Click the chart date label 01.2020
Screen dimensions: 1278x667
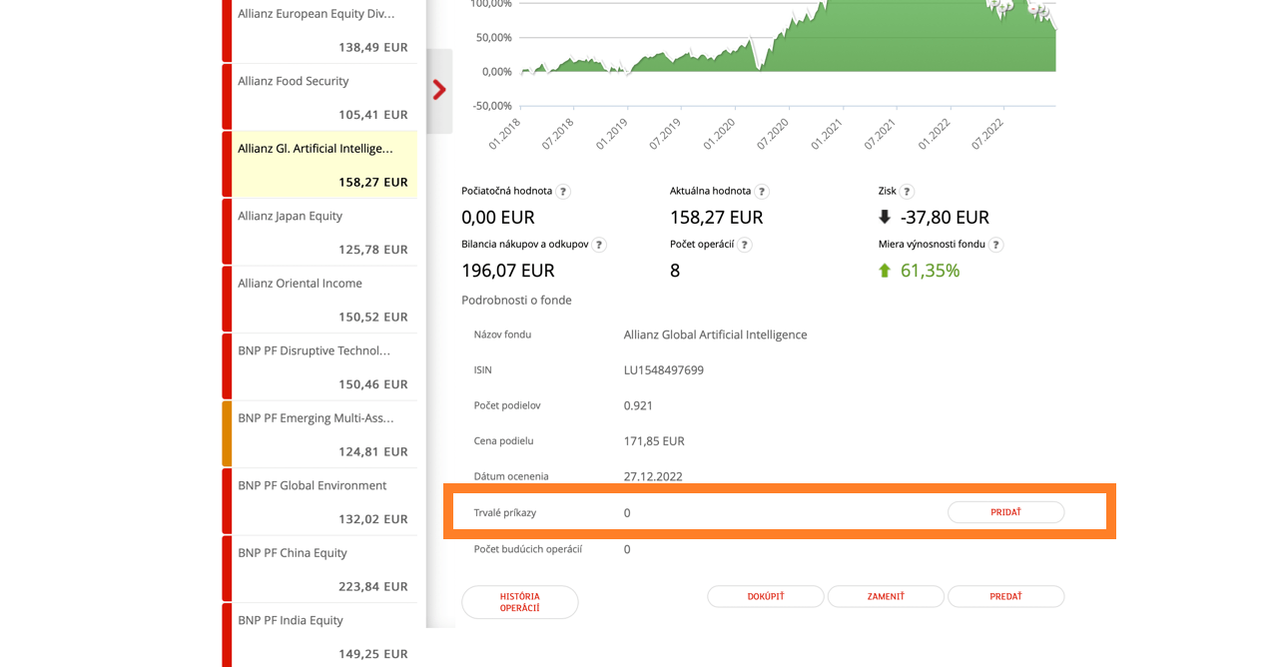point(719,134)
